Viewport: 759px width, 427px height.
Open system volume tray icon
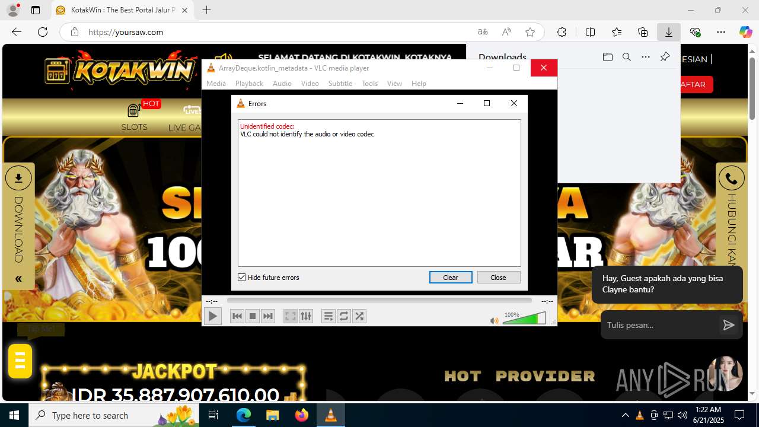[x=683, y=415]
